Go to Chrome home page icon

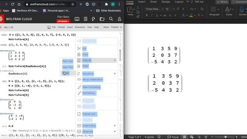pyautogui.click(x=19, y=4)
